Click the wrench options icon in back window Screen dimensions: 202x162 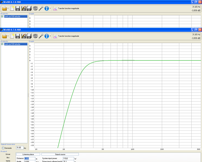(41, 9)
